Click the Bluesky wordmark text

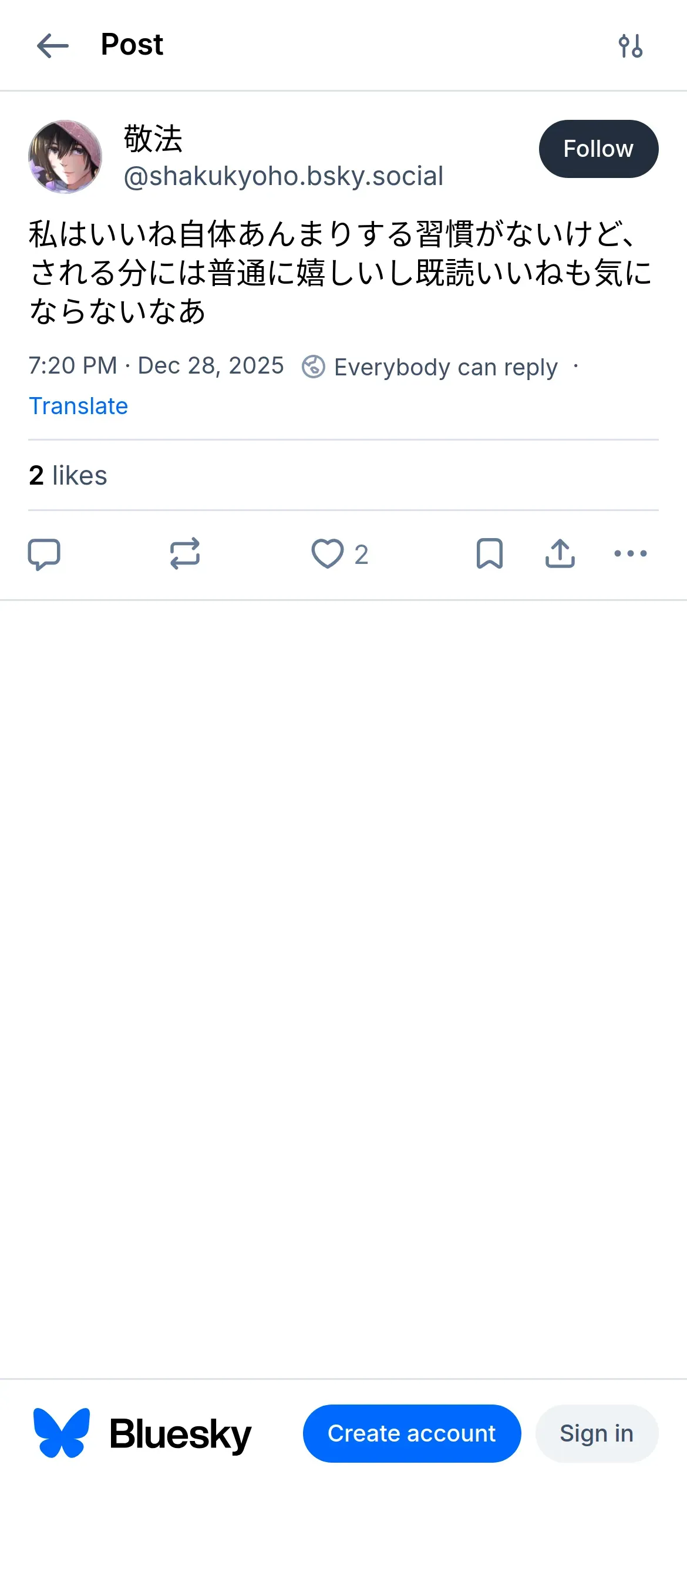(180, 1434)
